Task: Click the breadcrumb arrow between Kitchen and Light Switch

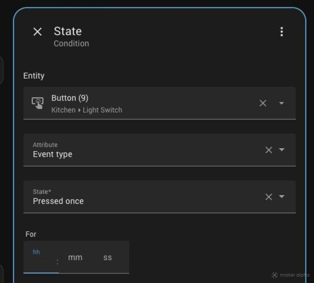Action: (x=79, y=110)
